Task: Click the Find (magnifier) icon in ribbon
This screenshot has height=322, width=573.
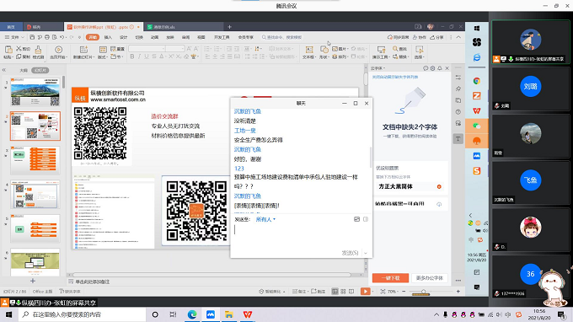Action: 395,49
